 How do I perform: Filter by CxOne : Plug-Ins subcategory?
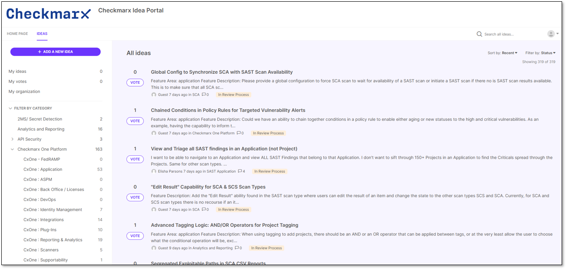pos(40,229)
